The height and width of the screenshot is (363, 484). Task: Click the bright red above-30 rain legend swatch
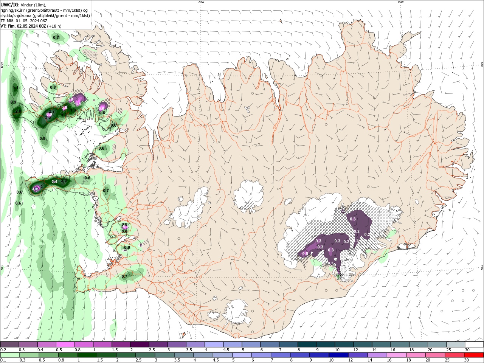click(x=473, y=355)
